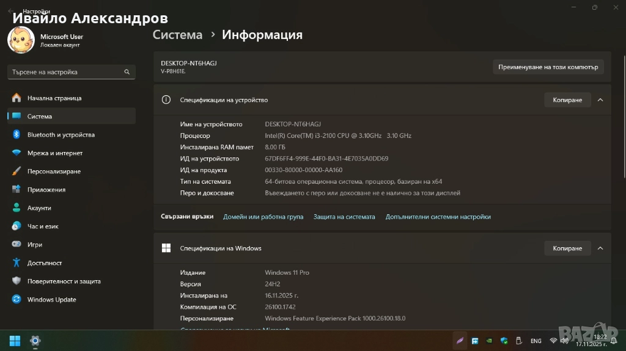Go to Windows Update page

tap(51, 300)
